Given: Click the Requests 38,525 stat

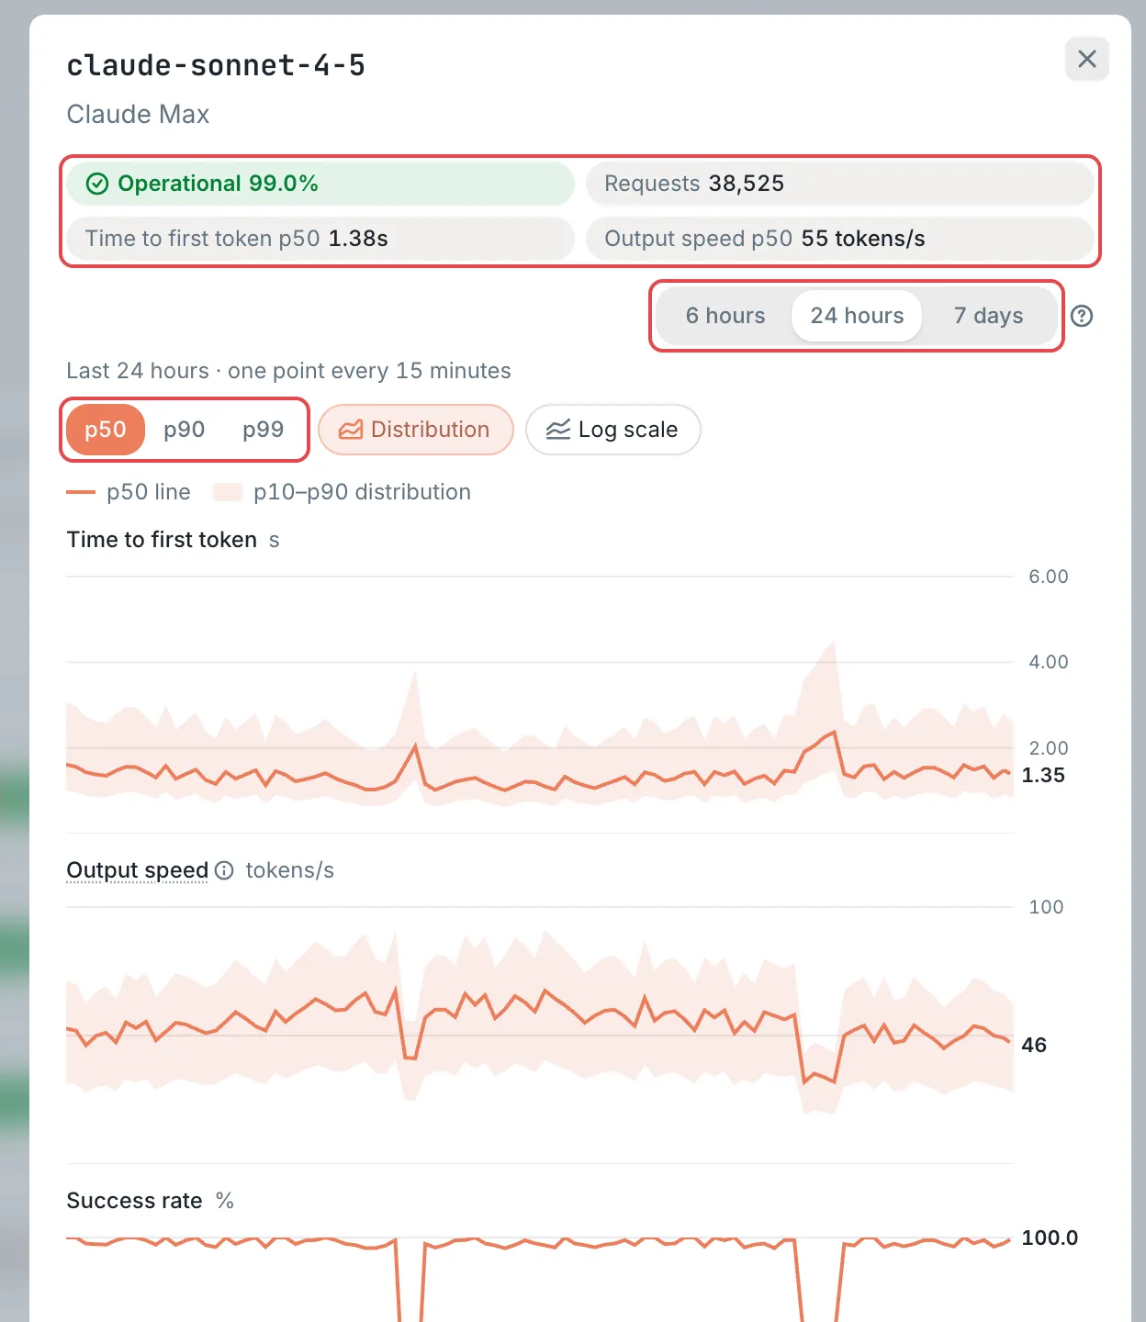Looking at the screenshot, I should click(x=840, y=184).
